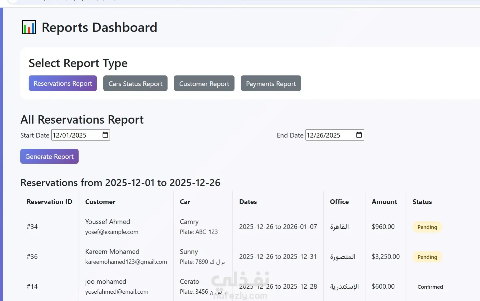Screen dimensions: 480x301
Task: Focus the Start Date input field
Action: [81, 135]
